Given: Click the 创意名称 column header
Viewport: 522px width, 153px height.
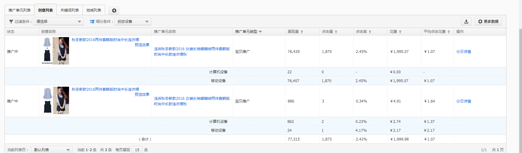Looking at the screenshot, I should (x=49, y=32).
